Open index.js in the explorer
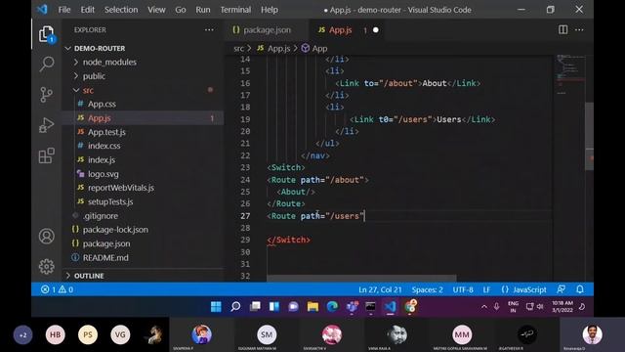 [102, 159]
